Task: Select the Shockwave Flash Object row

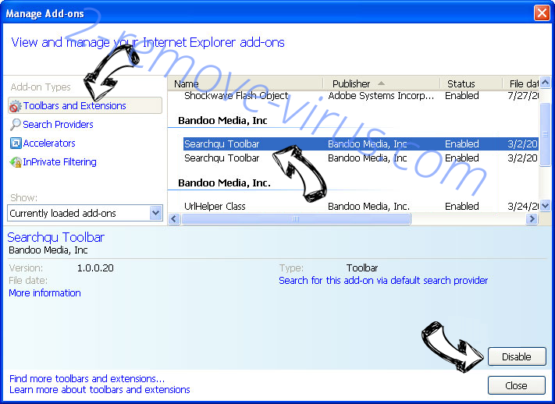Action: pyautogui.click(x=361, y=96)
